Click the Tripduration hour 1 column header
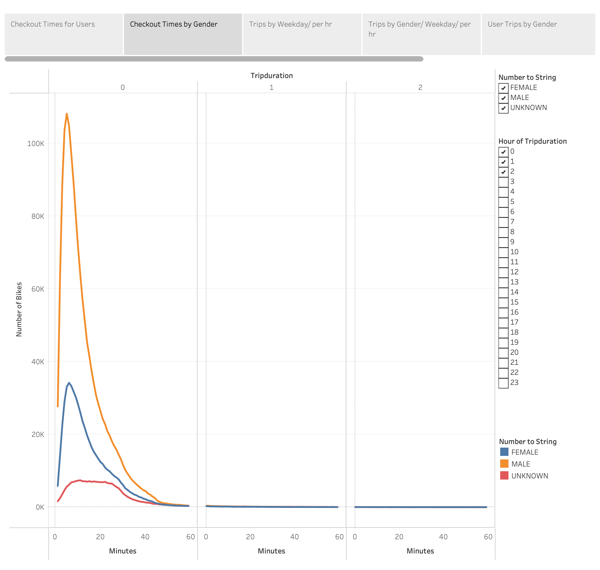This screenshot has width=600, height=570. (272, 88)
